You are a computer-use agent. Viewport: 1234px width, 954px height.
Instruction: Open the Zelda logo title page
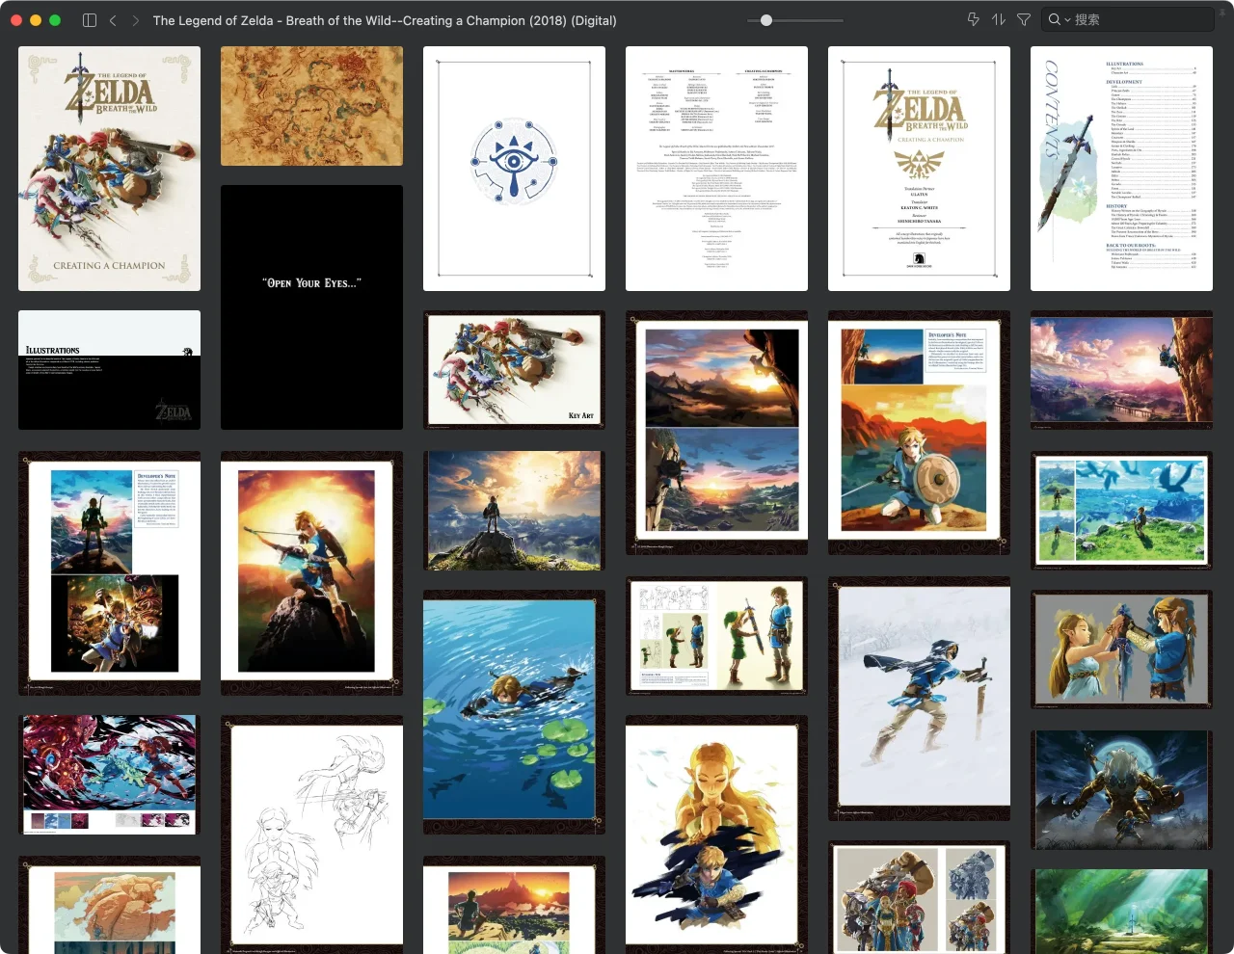[920, 169]
